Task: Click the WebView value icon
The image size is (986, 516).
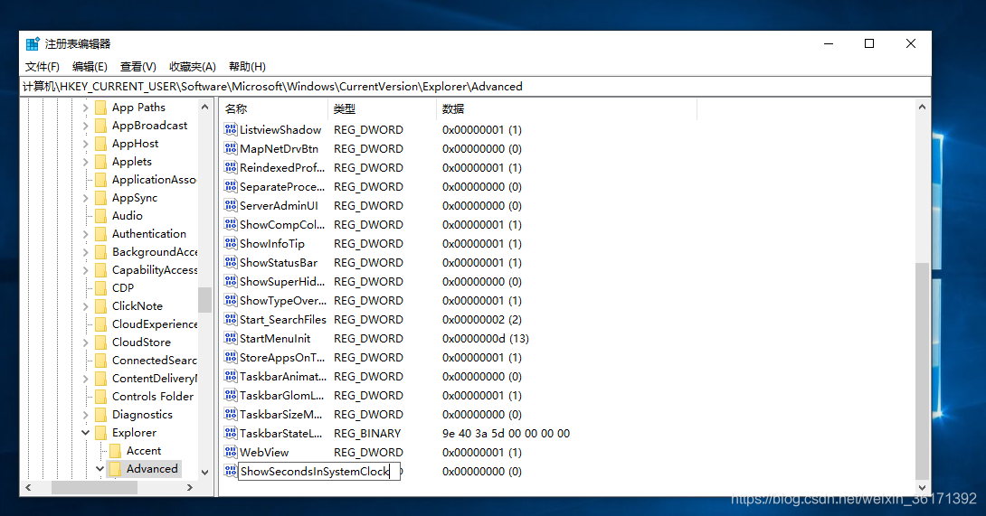Action: pos(230,452)
